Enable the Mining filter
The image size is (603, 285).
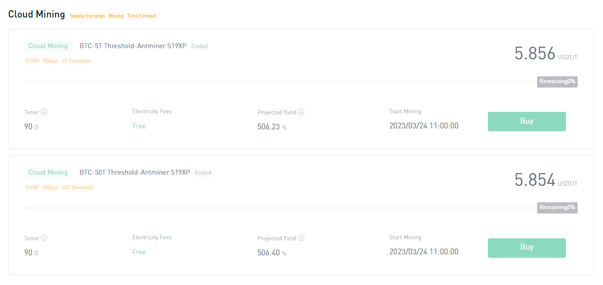pyautogui.click(x=116, y=16)
